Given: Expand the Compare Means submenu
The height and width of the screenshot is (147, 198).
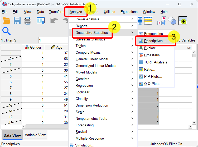Looking at the screenshot, I should (103, 52).
